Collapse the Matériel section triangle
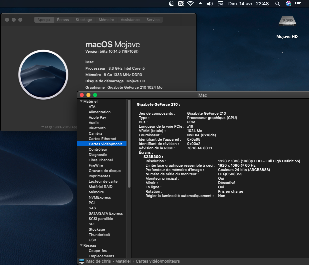309x265 pixels. [81, 101]
